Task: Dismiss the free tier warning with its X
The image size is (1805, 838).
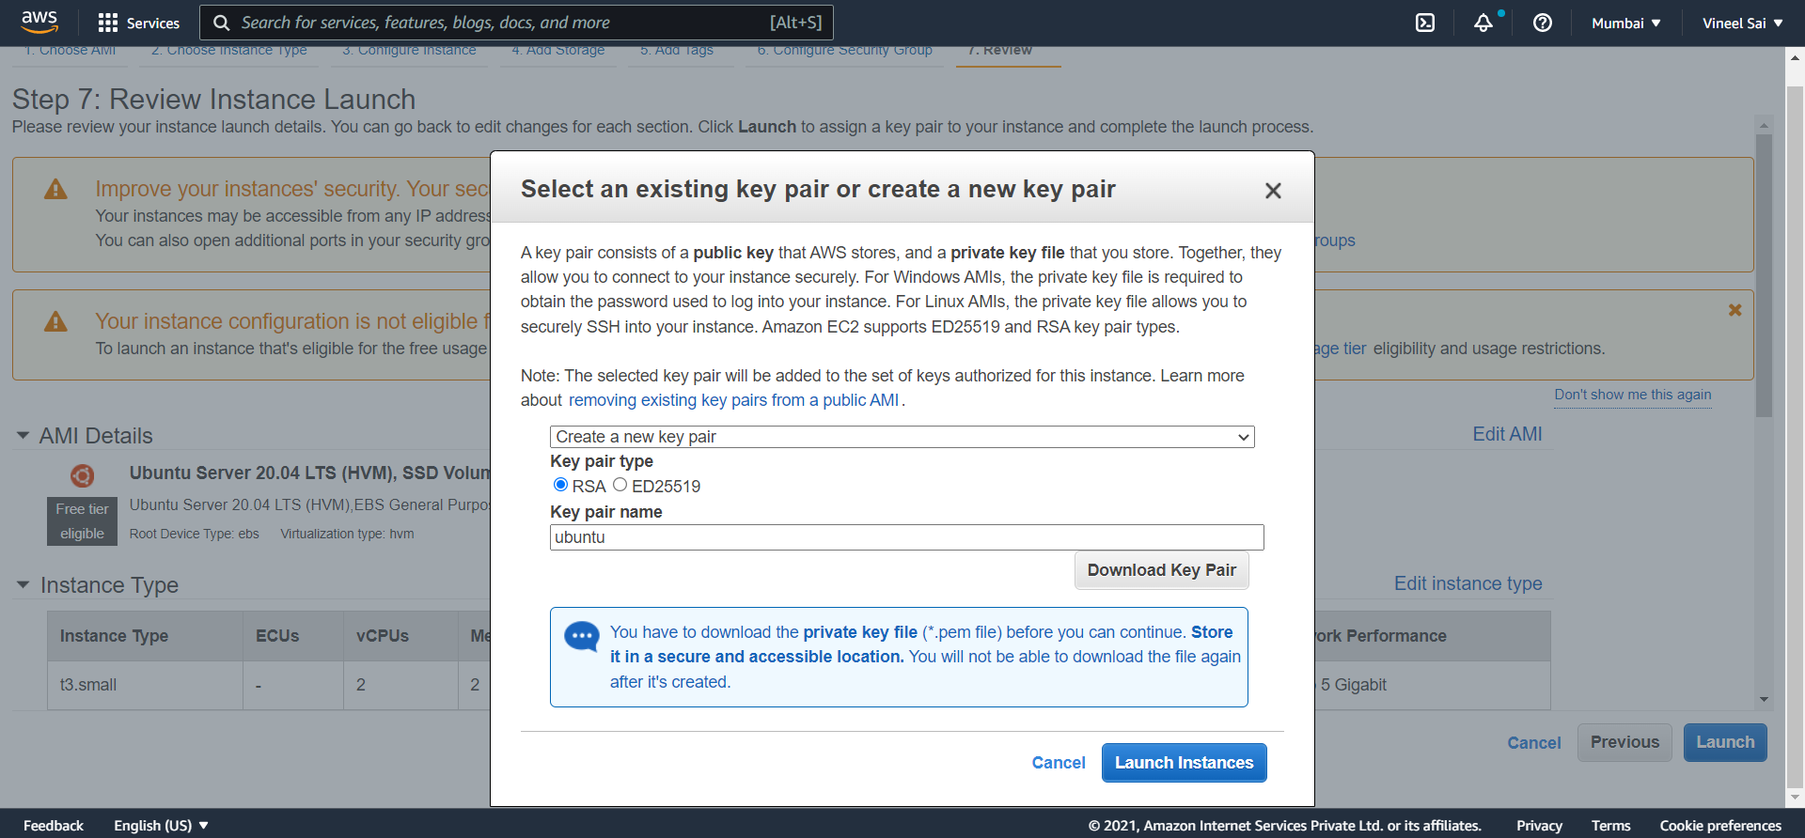Action: (1734, 309)
